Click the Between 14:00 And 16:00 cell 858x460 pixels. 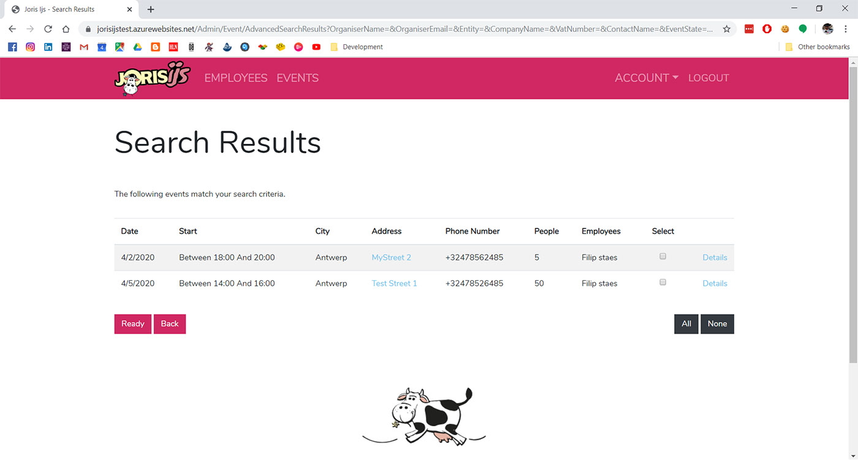point(227,283)
